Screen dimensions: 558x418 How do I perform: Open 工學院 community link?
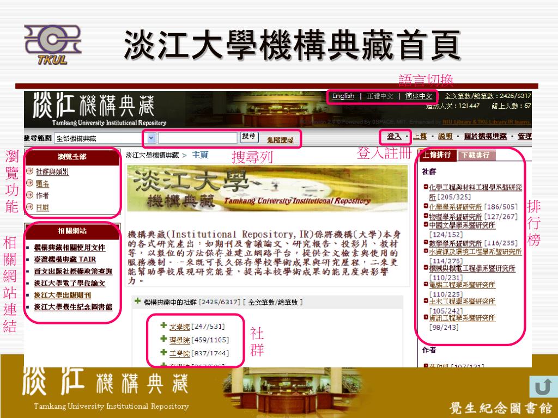pyautogui.click(x=179, y=353)
